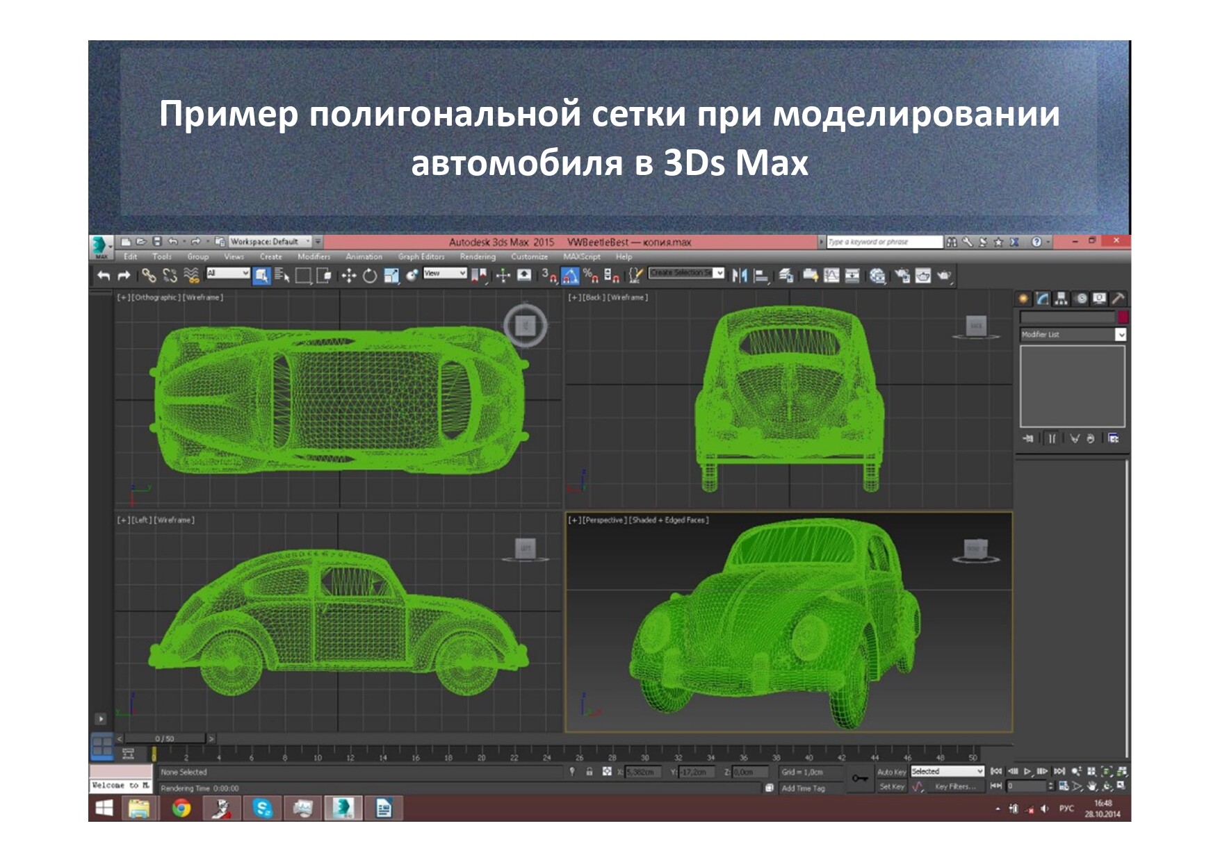Activate the Bind to Space Warp tool
1220x862 pixels.
pyautogui.click(x=191, y=276)
